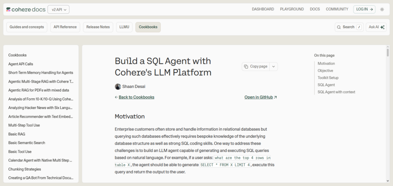Screen dimensions: 393x186
Task: Click DOCS in the top navigation
Action: click(x=315, y=9)
